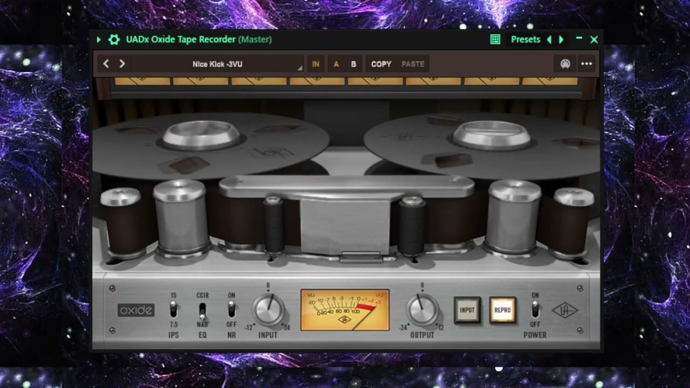
Task: Close the plugin window
Action: pos(594,39)
